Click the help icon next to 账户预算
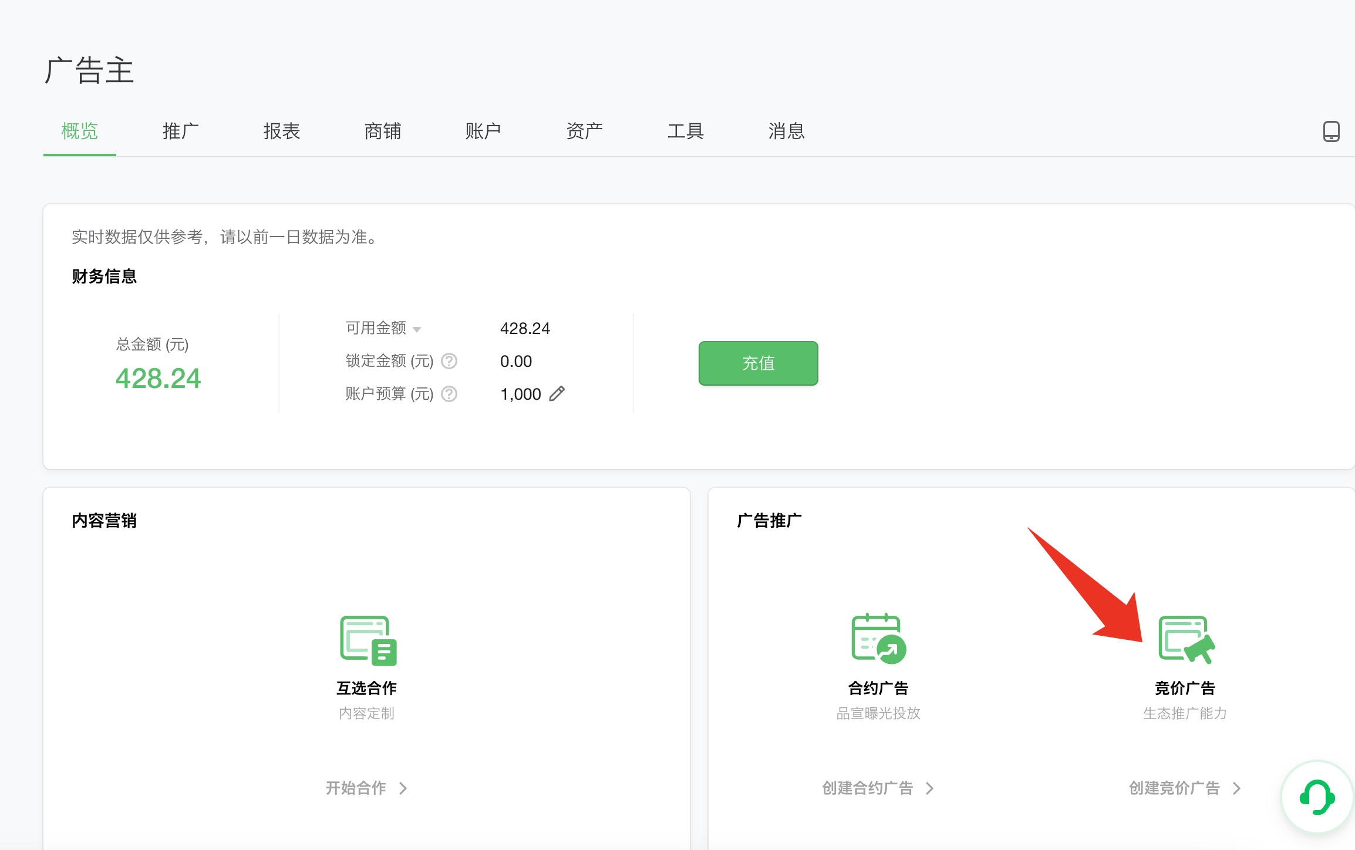1355x850 pixels. [449, 394]
